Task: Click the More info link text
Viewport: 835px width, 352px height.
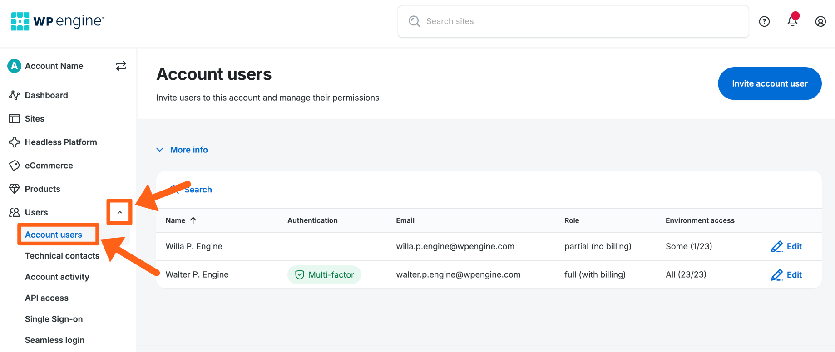Action: 189,150
